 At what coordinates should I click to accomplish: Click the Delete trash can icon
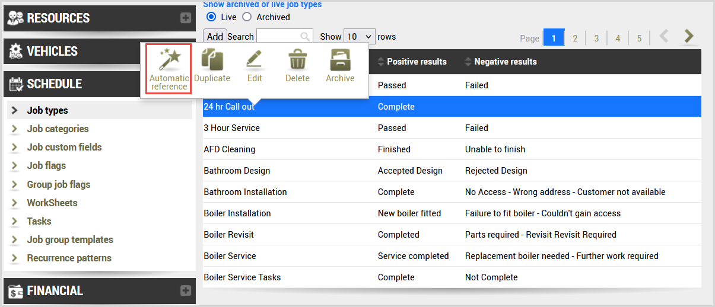pos(297,60)
